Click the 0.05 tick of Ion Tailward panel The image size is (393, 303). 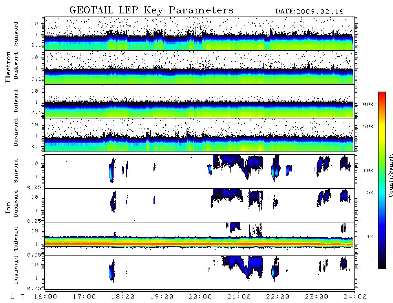coord(34,255)
